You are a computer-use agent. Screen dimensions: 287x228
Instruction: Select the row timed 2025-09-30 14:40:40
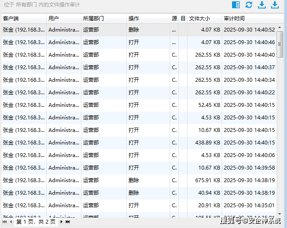point(139,55)
